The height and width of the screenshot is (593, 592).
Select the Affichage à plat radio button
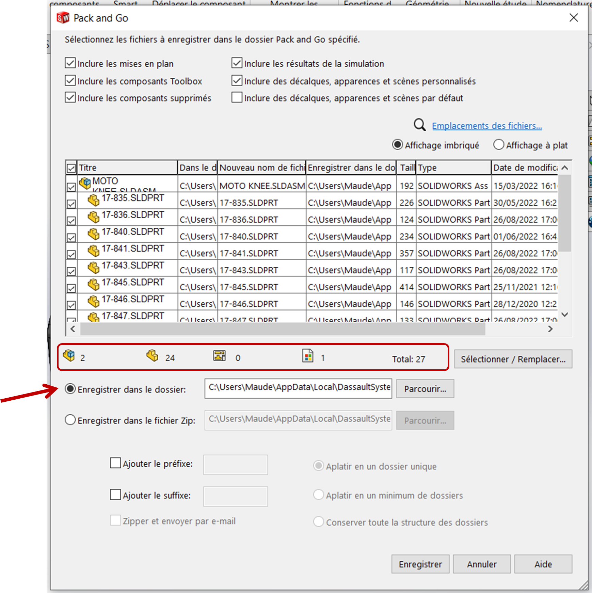point(498,144)
